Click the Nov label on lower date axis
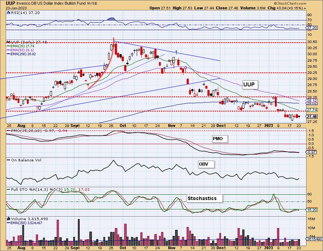The width and height of the screenshot is (323, 251). [x=172, y=248]
